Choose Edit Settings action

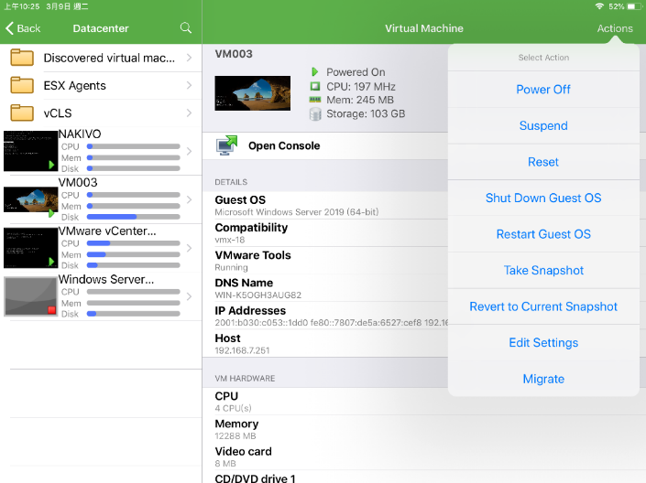click(543, 343)
